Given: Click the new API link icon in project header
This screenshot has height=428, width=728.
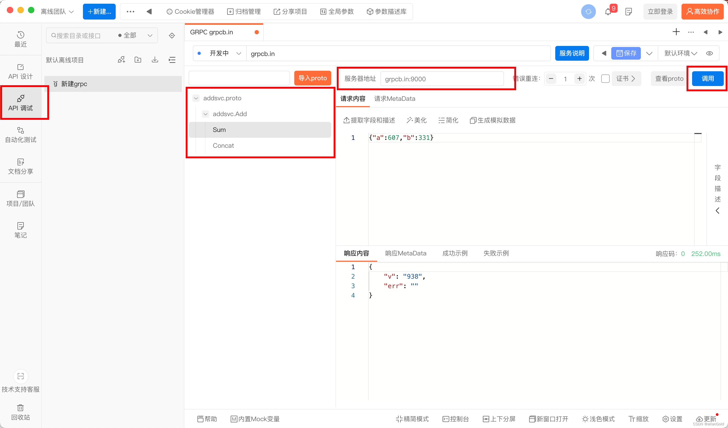Looking at the screenshot, I should tap(121, 60).
